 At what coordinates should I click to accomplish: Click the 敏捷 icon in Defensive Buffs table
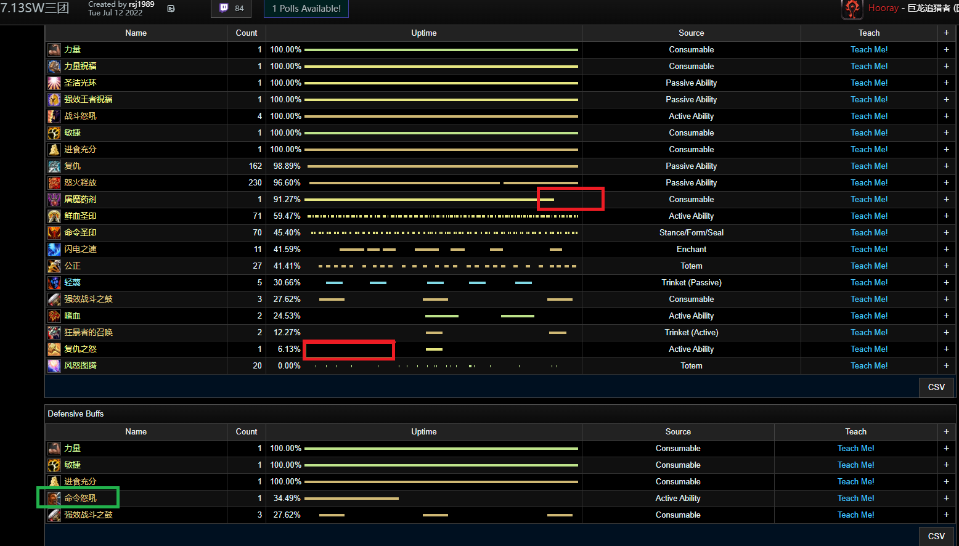[x=54, y=465]
